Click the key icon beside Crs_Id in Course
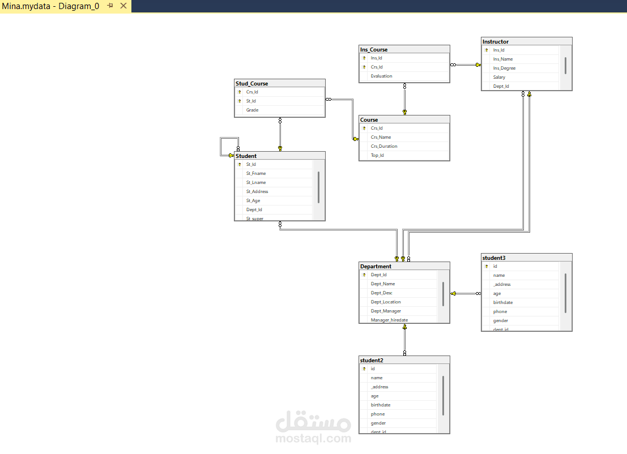The width and height of the screenshot is (627, 454). [x=364, y=128]
